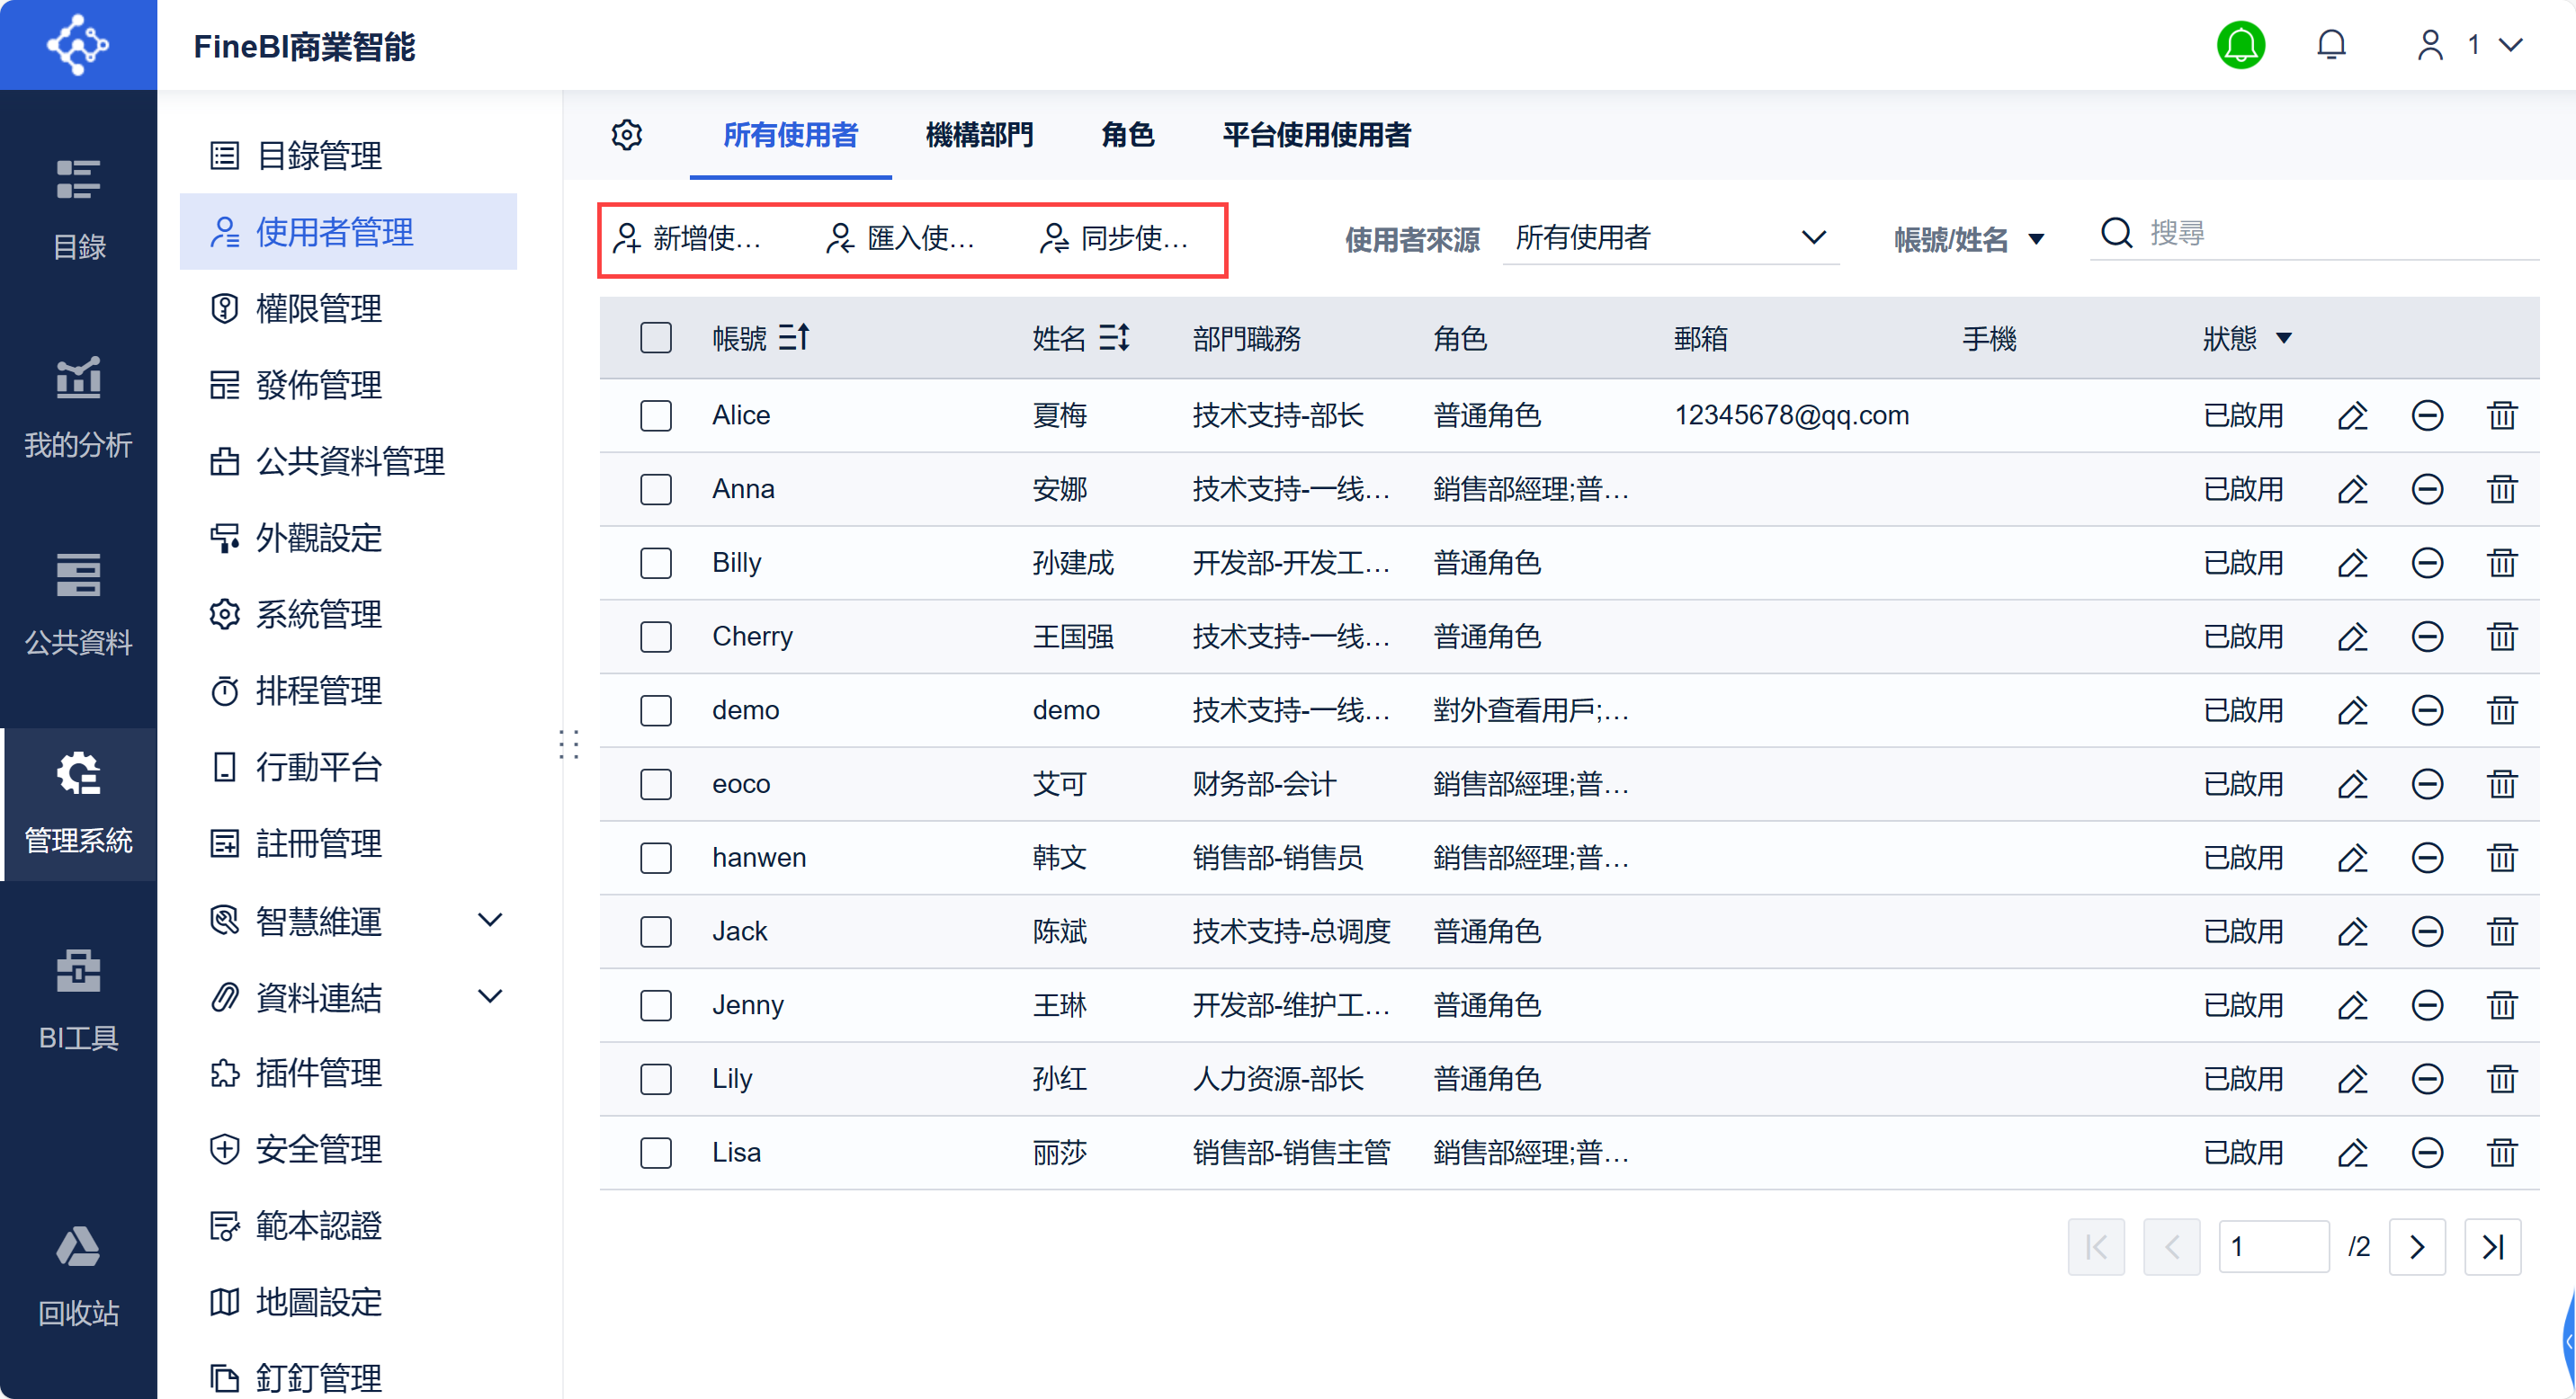This screenshot has height=1399, width=2576.
Task: Click the 匯入使… import users button
Action: [901, 238]
